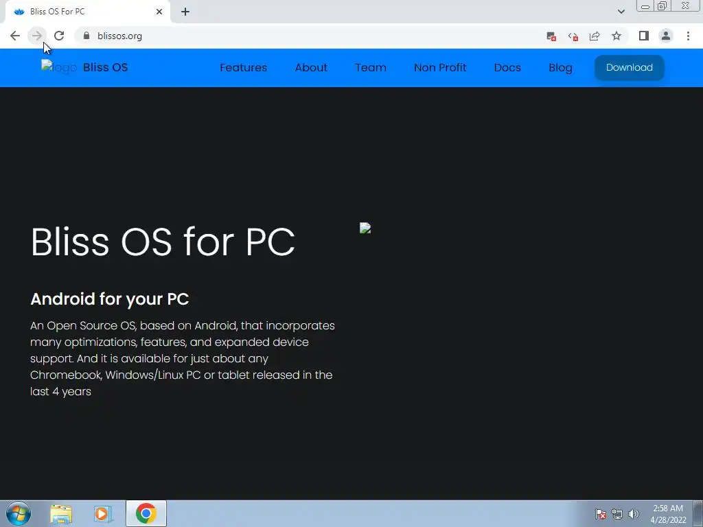Open the Blog nav link
703x527 pixels.
560,68
